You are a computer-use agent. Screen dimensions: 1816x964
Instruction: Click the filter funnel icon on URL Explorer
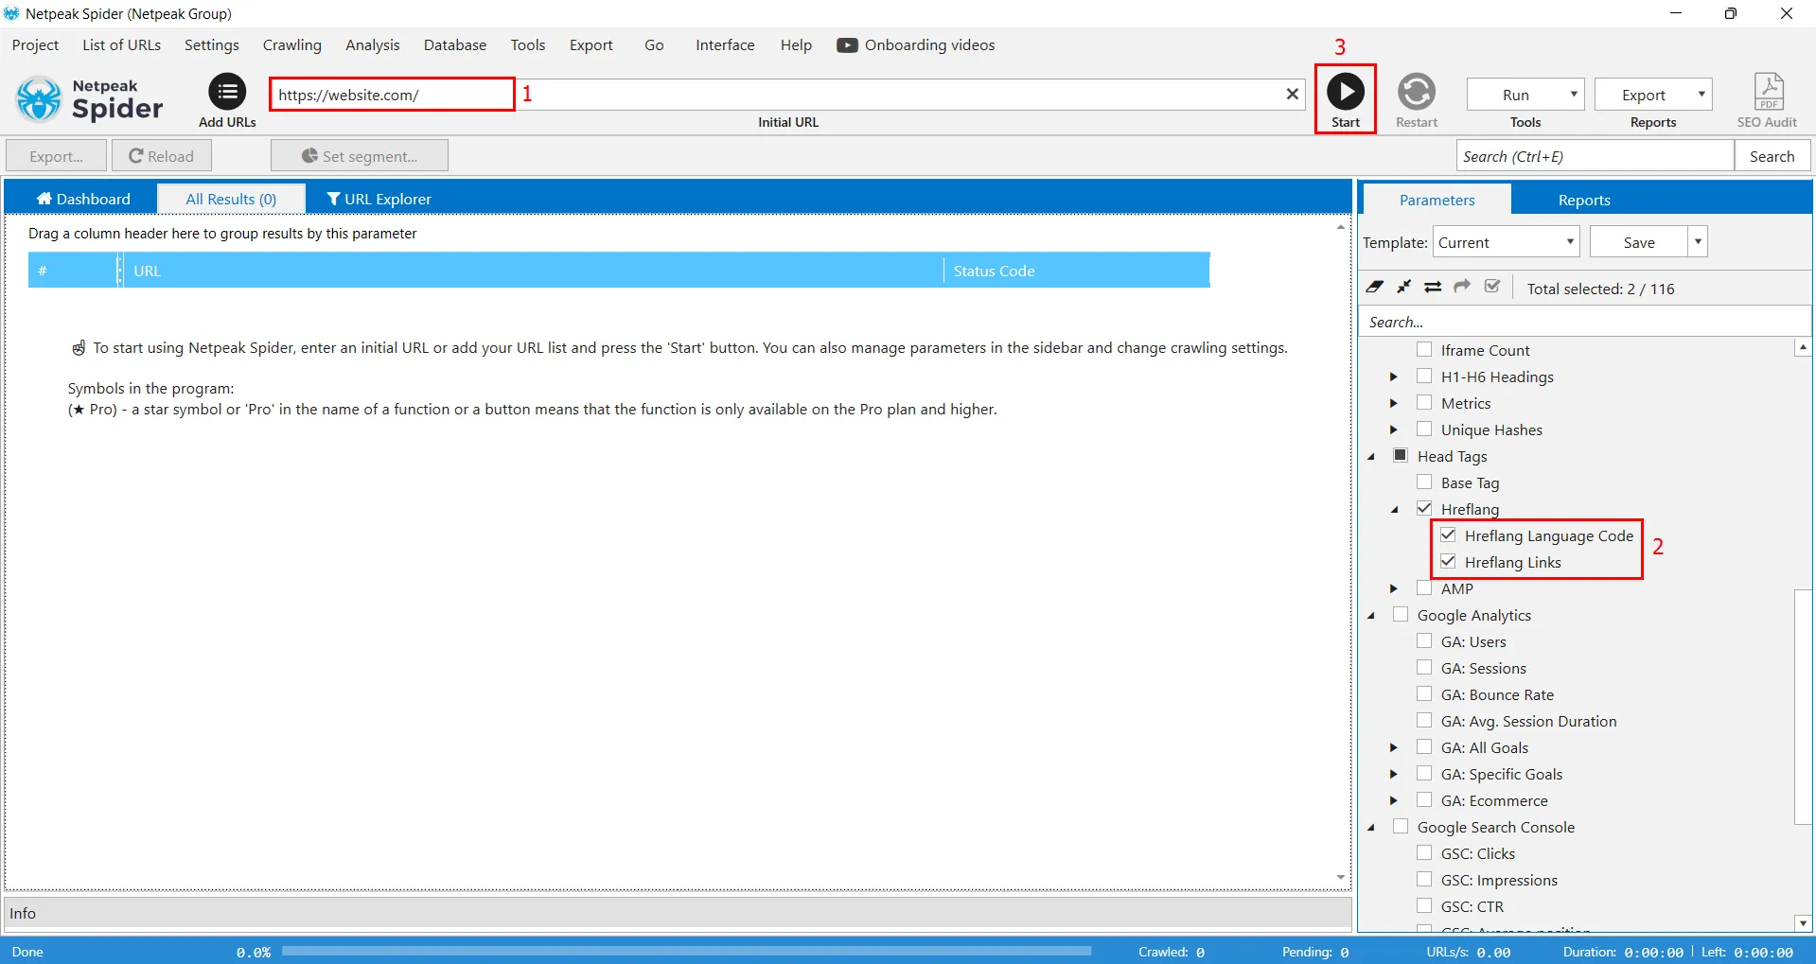coord(333,199)
